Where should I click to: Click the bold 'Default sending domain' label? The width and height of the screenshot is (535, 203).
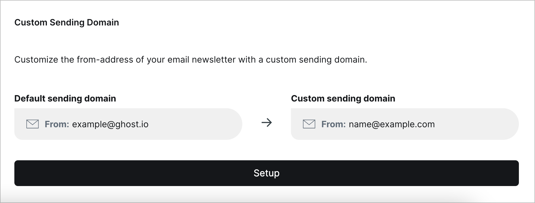click(x=65, y=99)
